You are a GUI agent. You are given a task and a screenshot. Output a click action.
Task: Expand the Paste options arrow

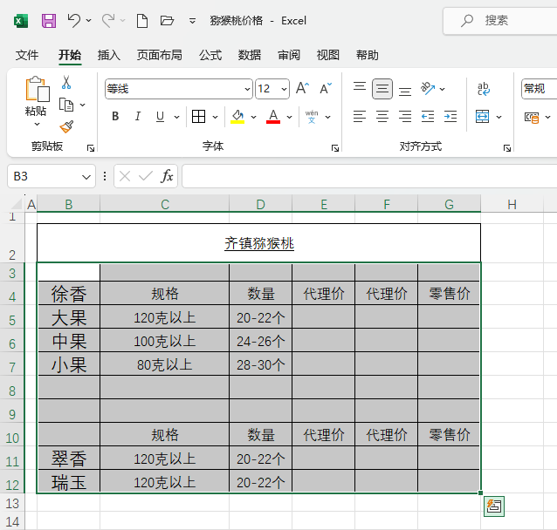click(x=37, y=124)
